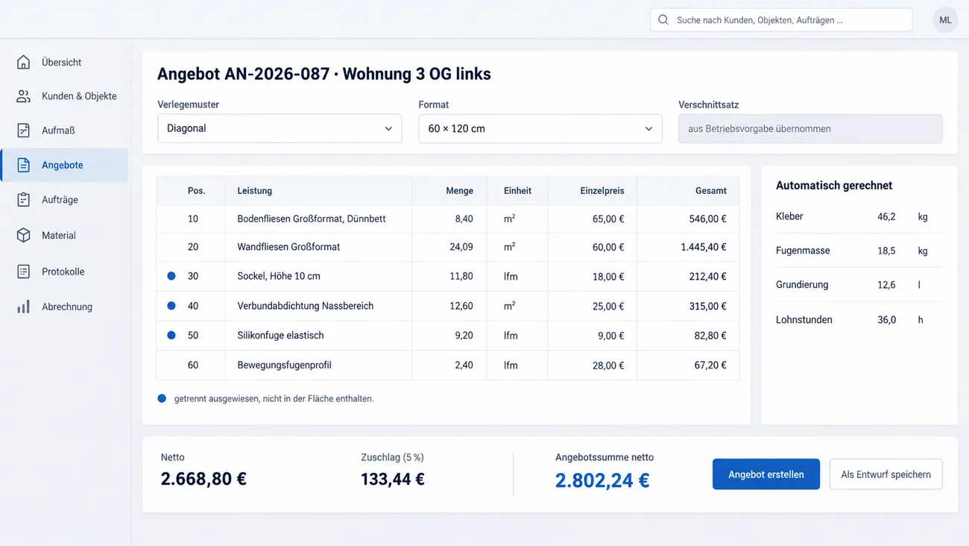Click the Angebot erstellen button
This screenshot has height=546, width=969.
tap(766, 474)
